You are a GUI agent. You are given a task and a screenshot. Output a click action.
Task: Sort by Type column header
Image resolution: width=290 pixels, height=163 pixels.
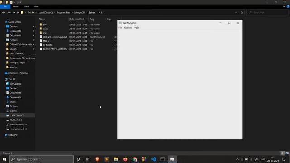(x=92, y=19)
